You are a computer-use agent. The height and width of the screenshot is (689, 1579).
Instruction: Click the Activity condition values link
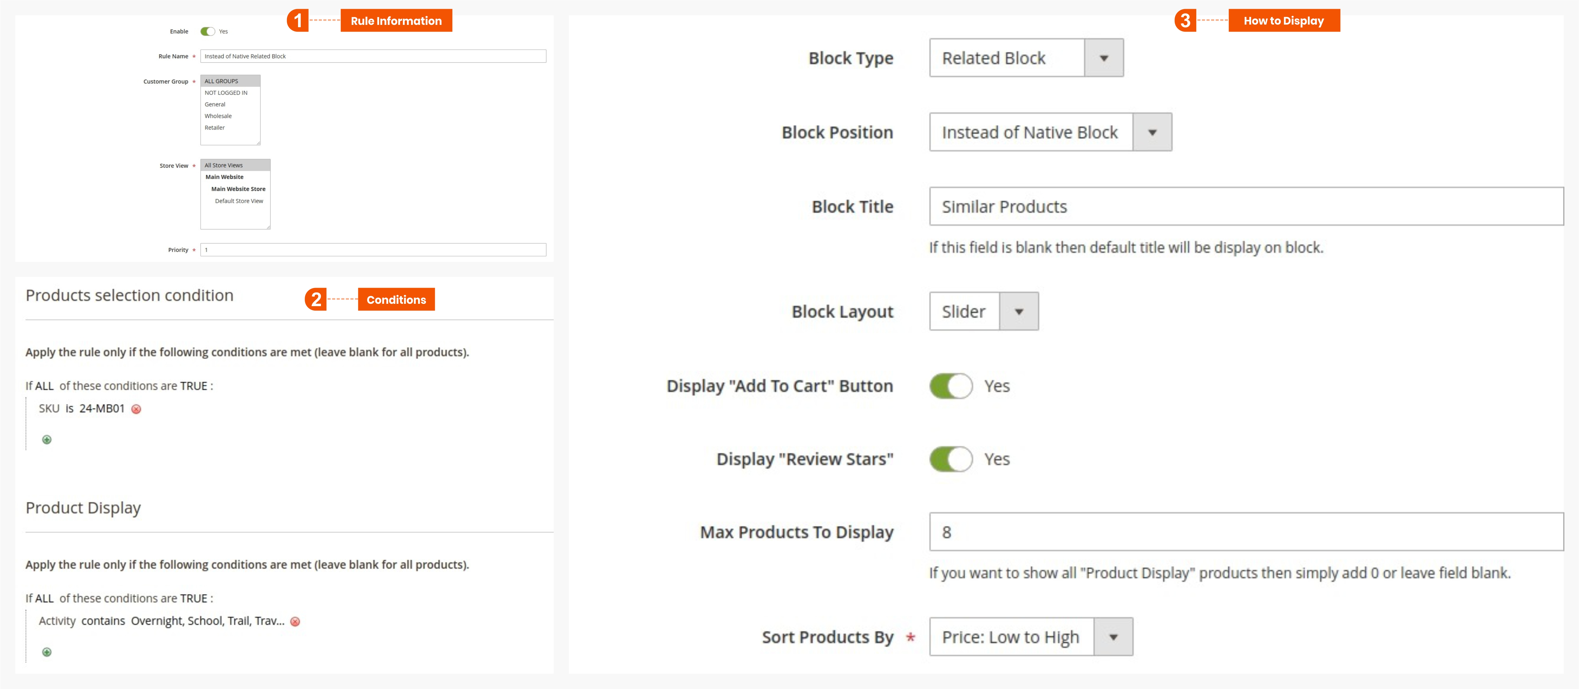[207, 621]
